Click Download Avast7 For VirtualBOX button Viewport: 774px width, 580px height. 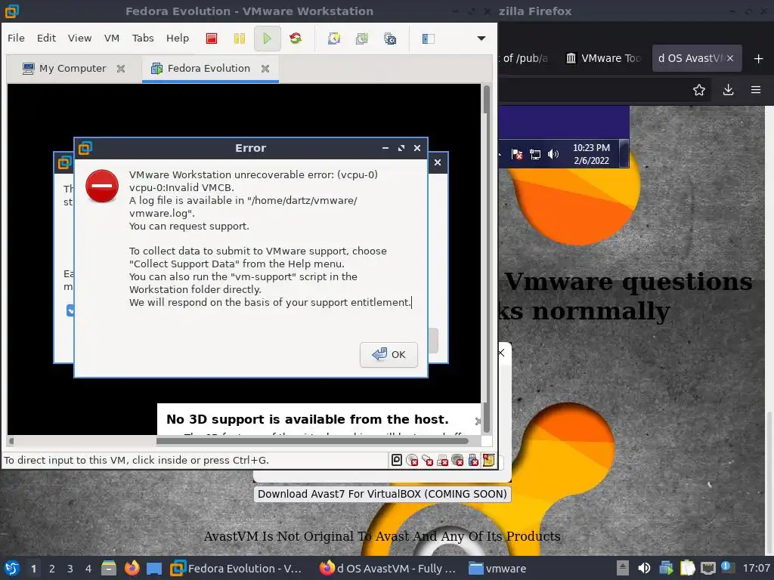pos(382,494)
